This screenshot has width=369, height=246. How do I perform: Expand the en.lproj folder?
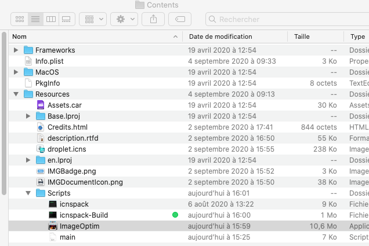click(x=28, y=160)
